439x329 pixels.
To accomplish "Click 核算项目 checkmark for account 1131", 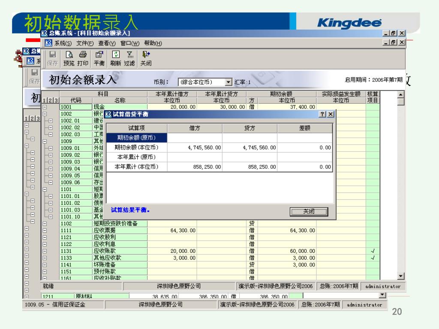I will (x=373, y=251).
